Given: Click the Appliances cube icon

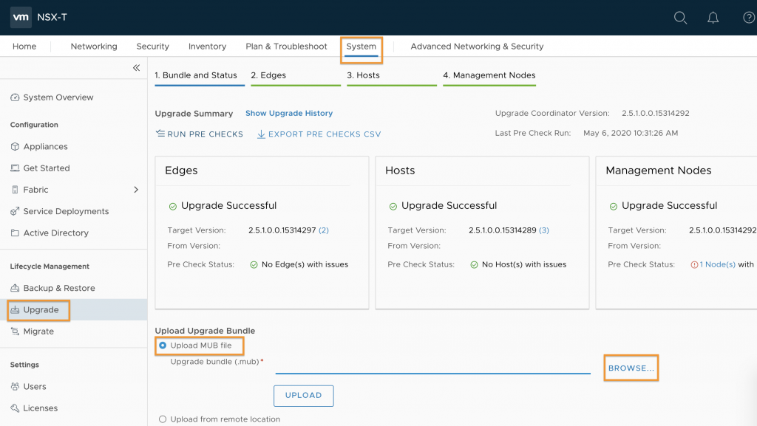Looking at the screenshot, I should pos(15,146).
